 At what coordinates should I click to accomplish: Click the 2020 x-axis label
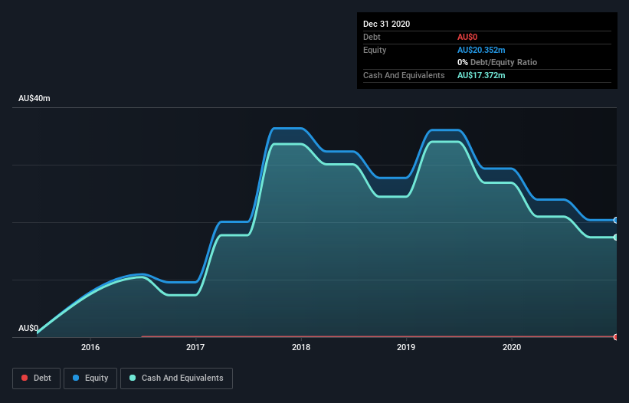tap(512, 347)
